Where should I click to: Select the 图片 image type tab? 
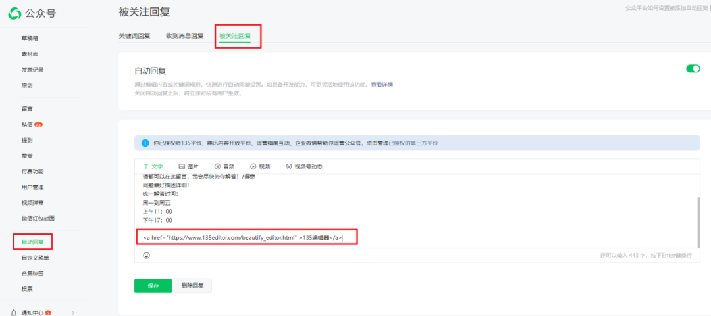point(189,167)
